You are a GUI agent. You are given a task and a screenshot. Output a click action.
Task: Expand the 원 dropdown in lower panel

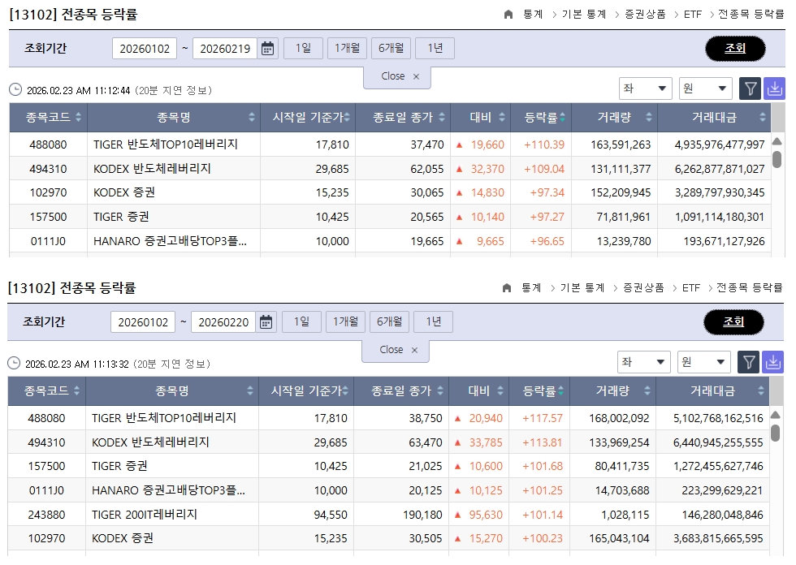pos(703,362)
